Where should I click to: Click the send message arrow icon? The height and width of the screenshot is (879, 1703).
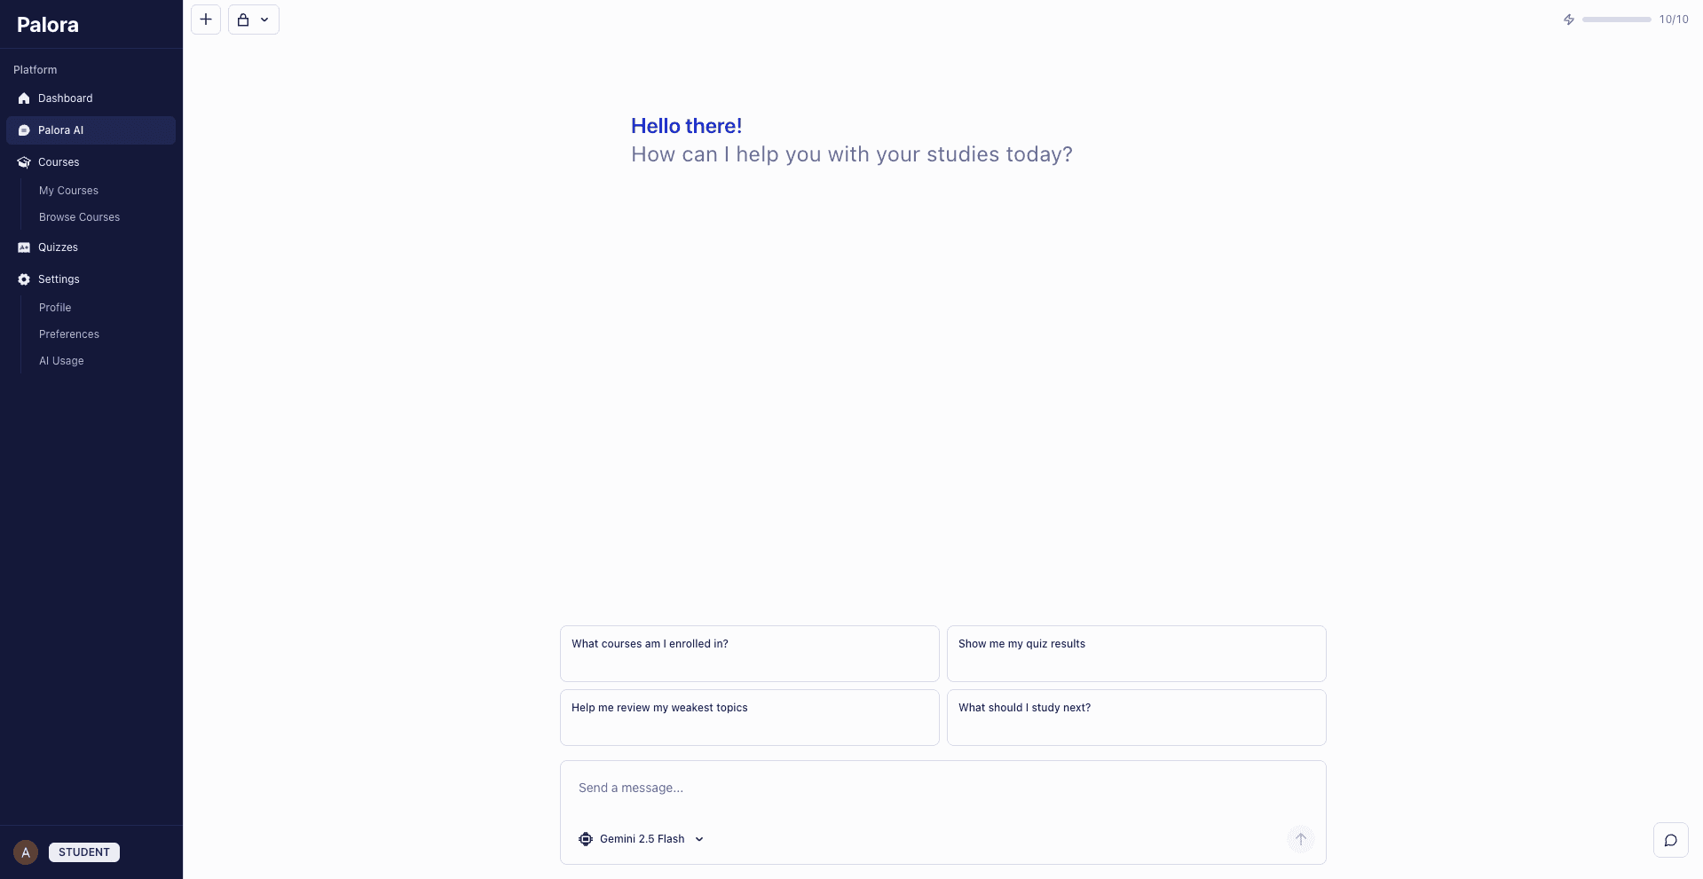click(x=1299, y=838)
